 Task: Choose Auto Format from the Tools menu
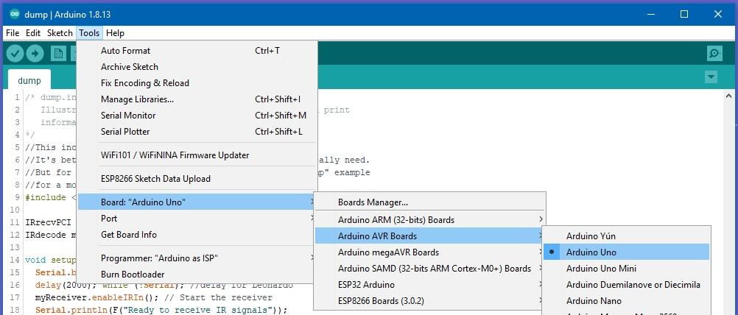197,51
